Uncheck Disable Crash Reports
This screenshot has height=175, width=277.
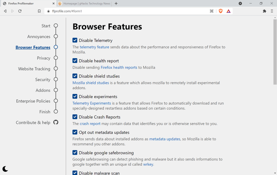[75, 117]
